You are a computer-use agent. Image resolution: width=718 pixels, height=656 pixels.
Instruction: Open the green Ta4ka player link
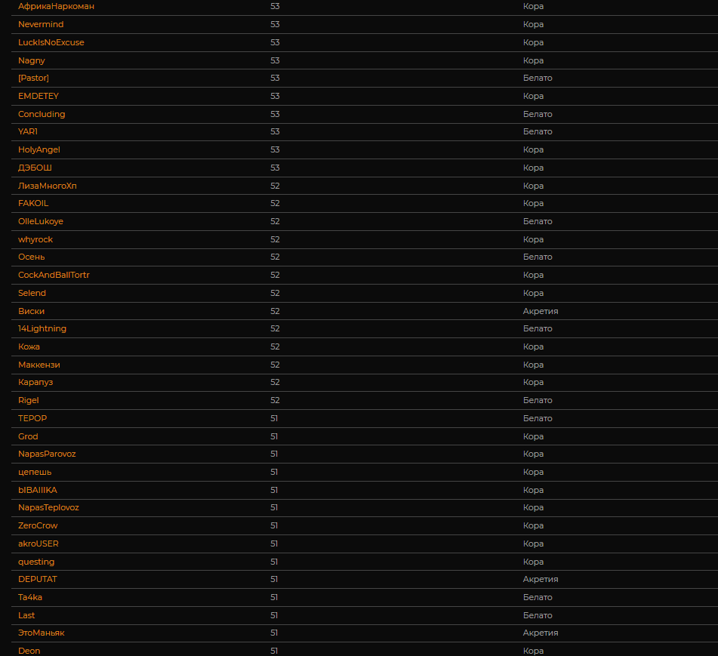pyautogui.click(x=30, y=597)
